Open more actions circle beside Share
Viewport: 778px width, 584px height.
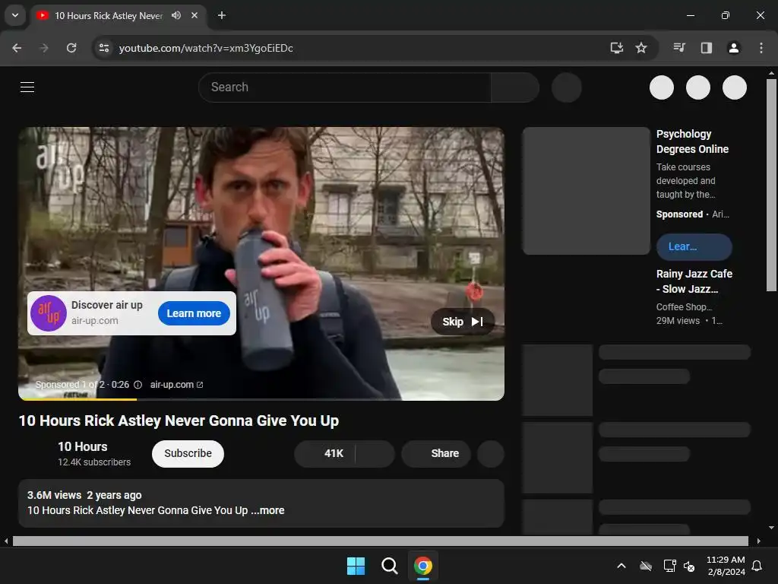491,453
